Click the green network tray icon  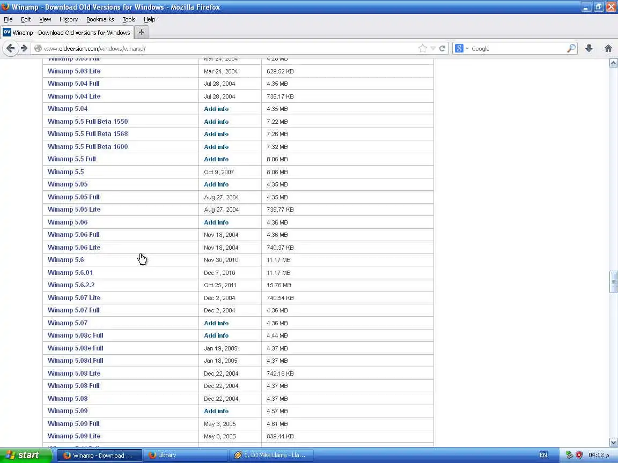pos(569,455)
